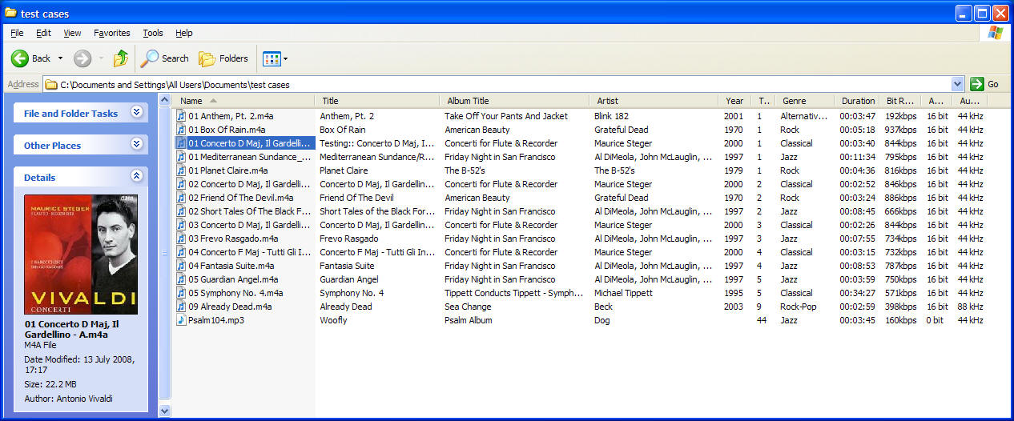Click the sidebar scroll down arrow

(x=165, y=411)
